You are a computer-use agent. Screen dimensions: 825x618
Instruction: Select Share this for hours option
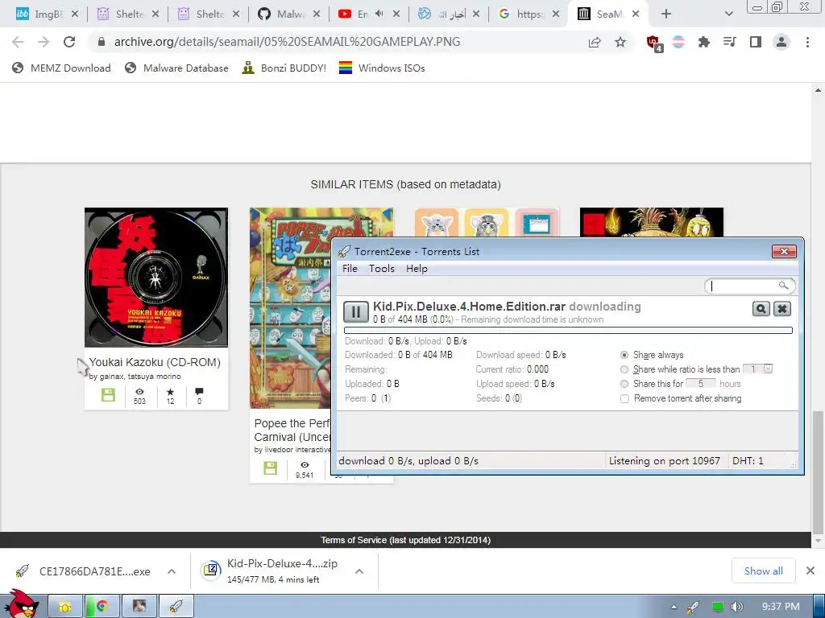pos(624,384)
